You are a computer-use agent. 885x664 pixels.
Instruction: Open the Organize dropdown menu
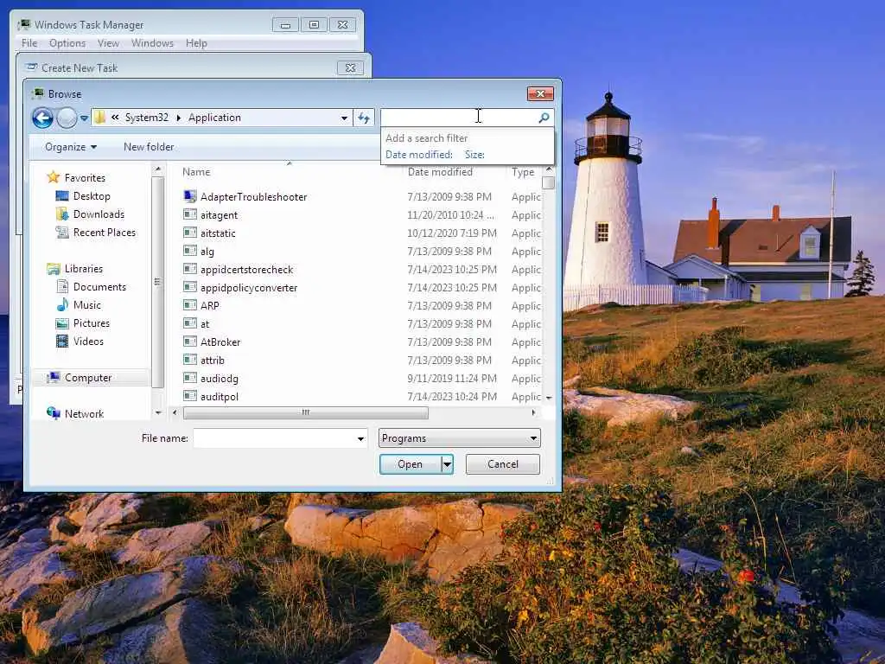click(x=71, y=147)
